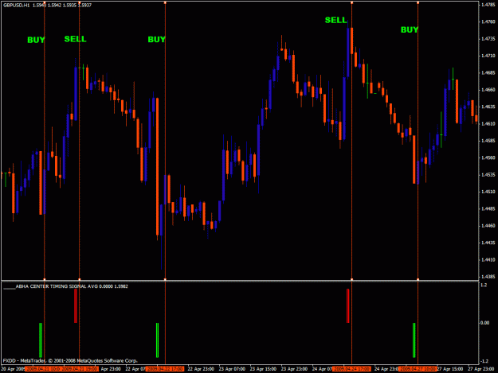Click the FXDD MetaTrader copyright text
Viewport: 498px width, 373px height.
(x=70, y=360)
